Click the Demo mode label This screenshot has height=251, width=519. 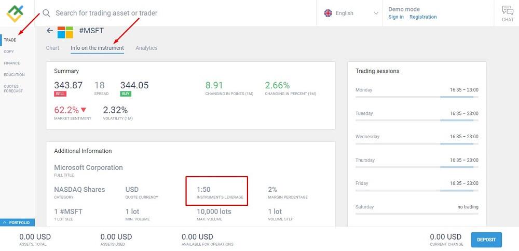404,9
